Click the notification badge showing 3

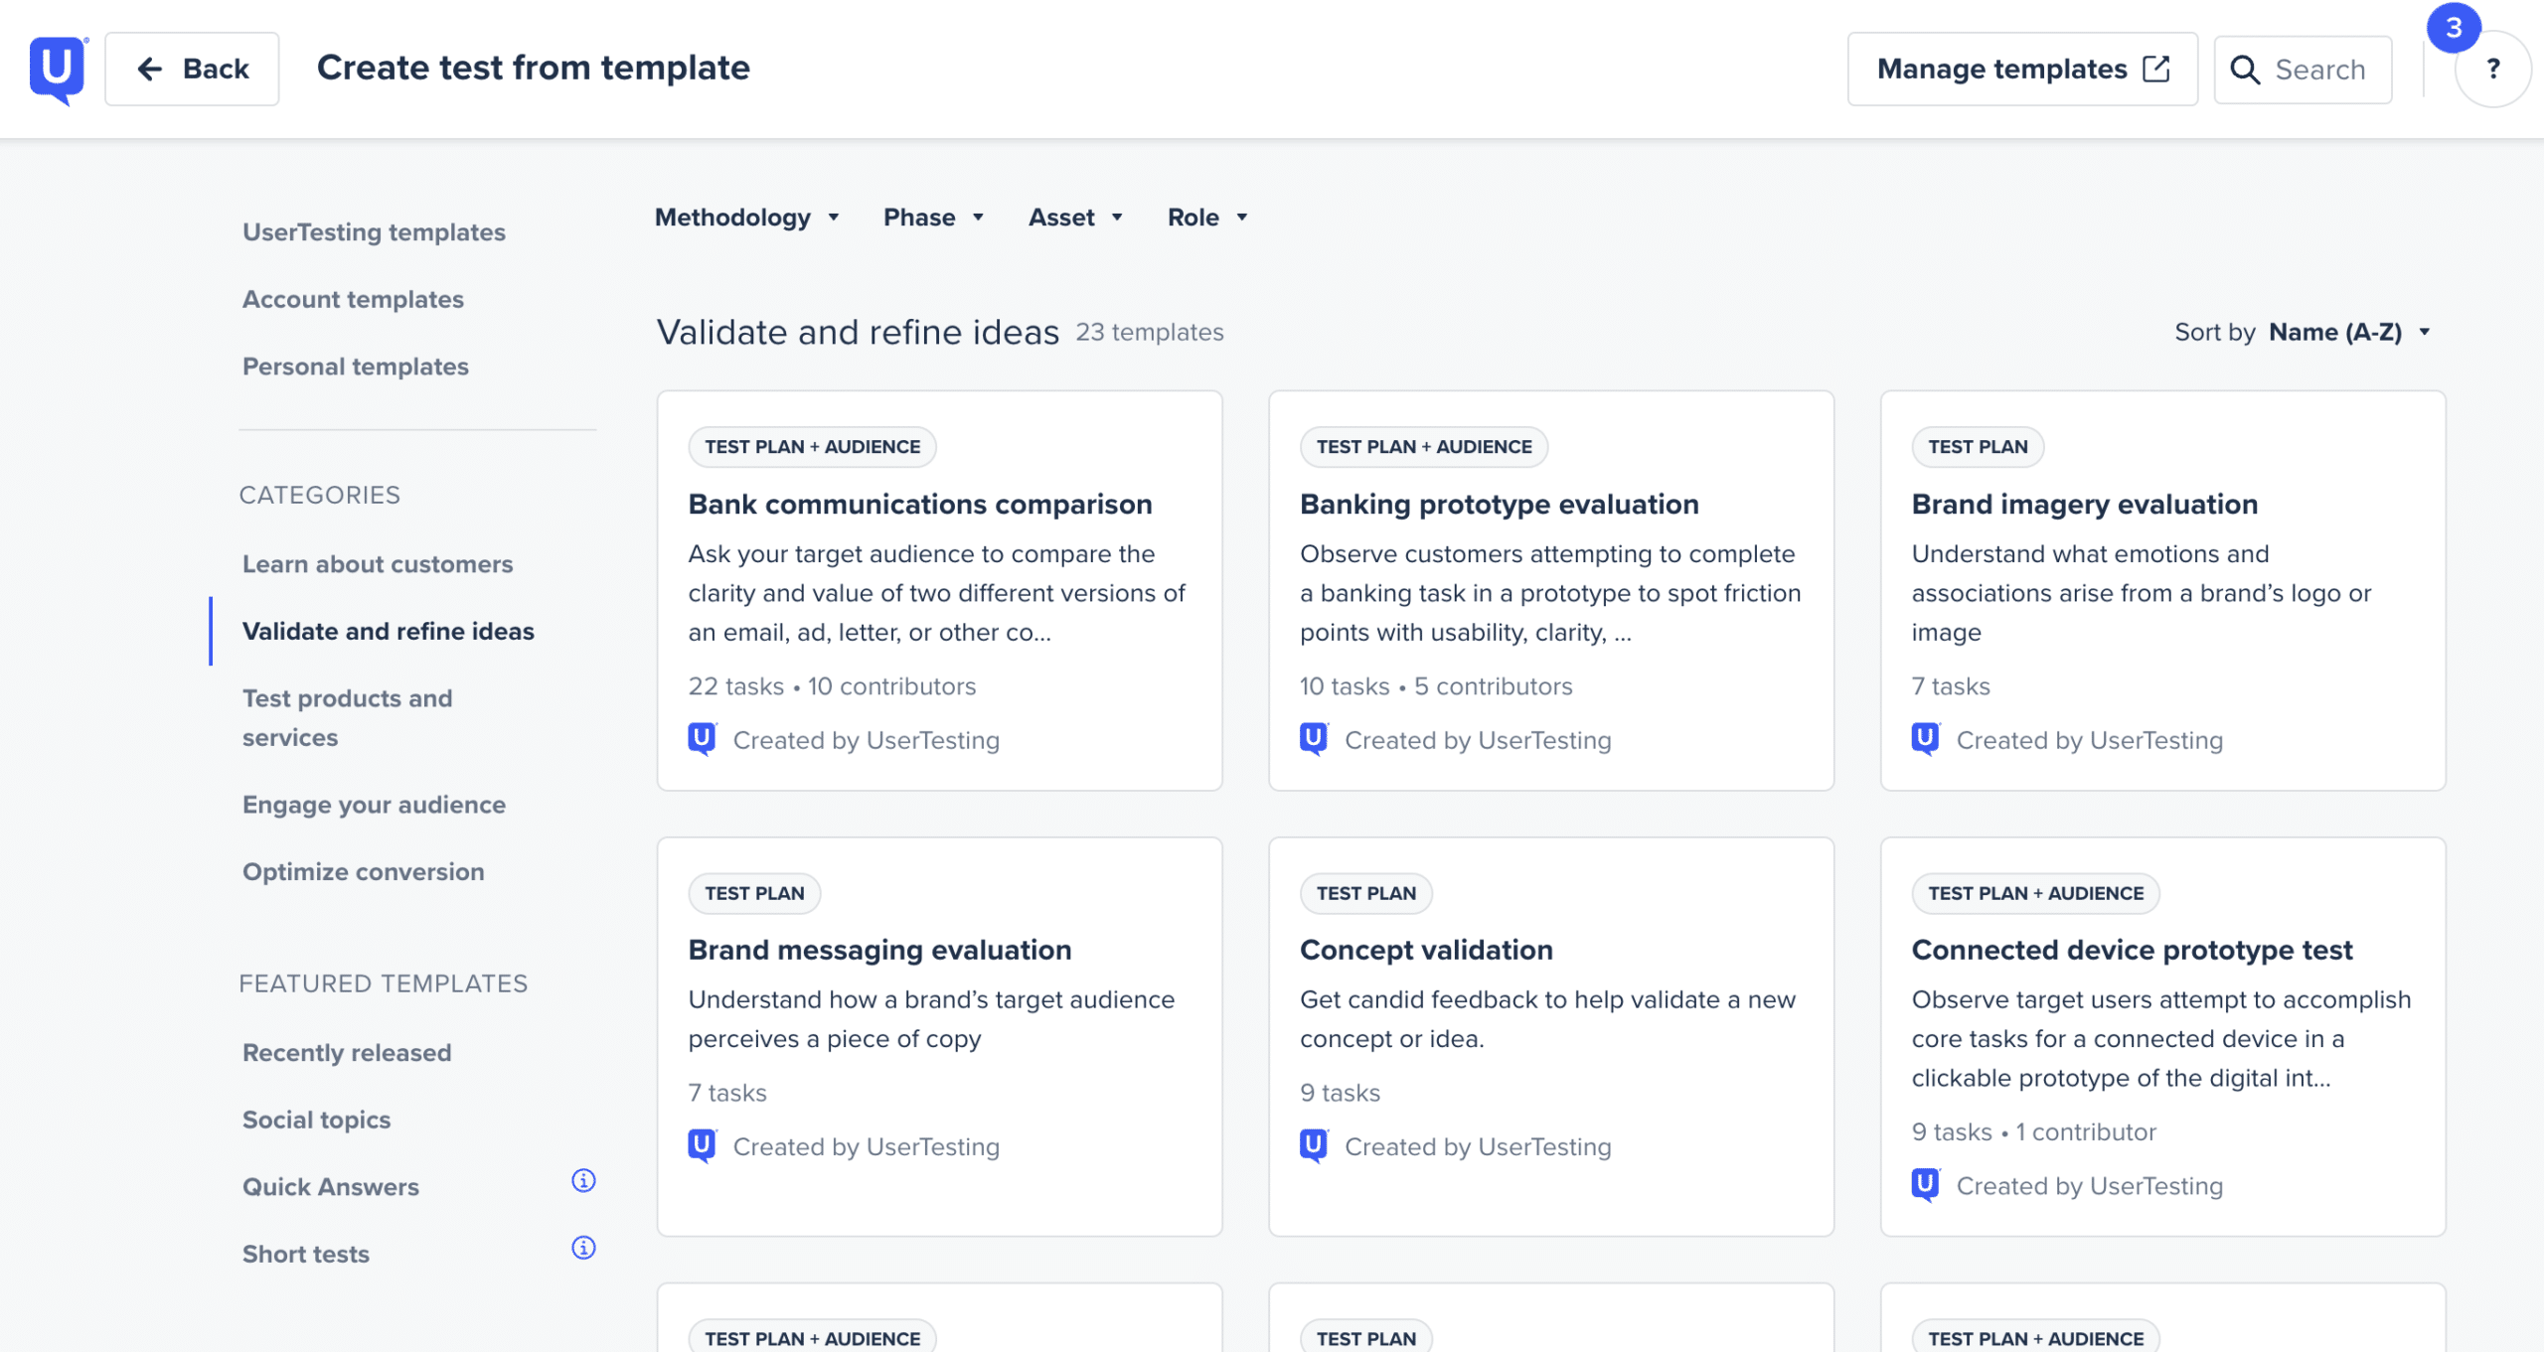pyautogui.click(x=2454, y=28)
